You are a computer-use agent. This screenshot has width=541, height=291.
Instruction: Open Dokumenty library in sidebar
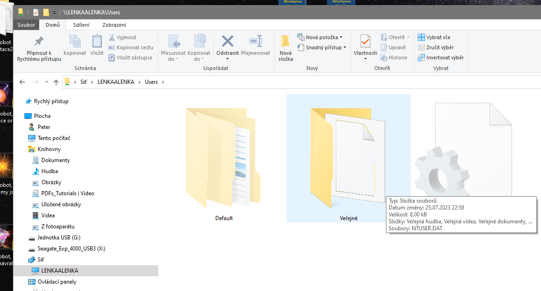(56, 160)
